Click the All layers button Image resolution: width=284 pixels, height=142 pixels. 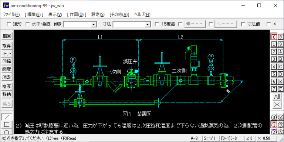coord(277,97)
